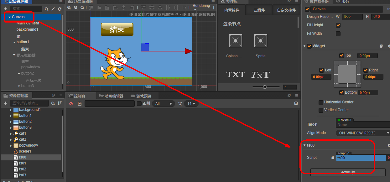The height and width of the screenshot is (182, 390).
Task: Uncheck the Right alignment checkbox
Action: pos(366,70)
